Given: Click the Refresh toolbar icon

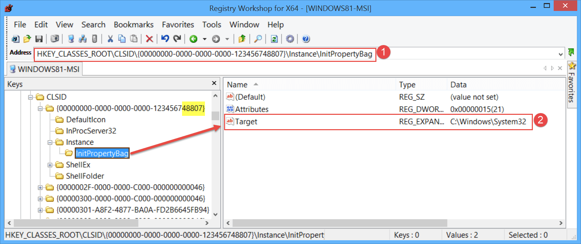Looking at the screenshot, I should pyautogui.click(x=274, y=39).
